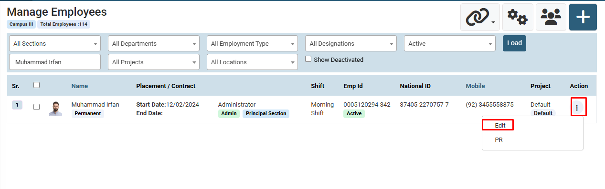This screenshot has width=605, height=189.
Task: Click the Permanent tag
Action: coord(88,113)
